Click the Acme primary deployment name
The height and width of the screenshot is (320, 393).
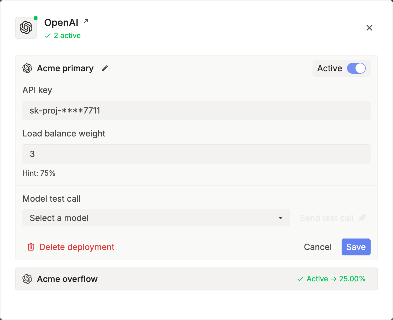click(65, 69)
